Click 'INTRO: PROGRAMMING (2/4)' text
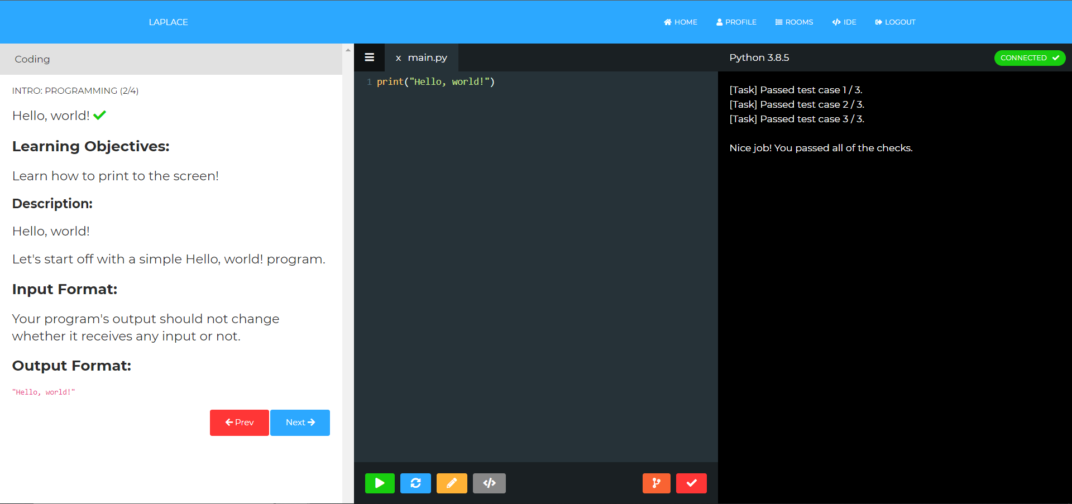Viewport: 1072px width, 504px height. coord(75,90)
